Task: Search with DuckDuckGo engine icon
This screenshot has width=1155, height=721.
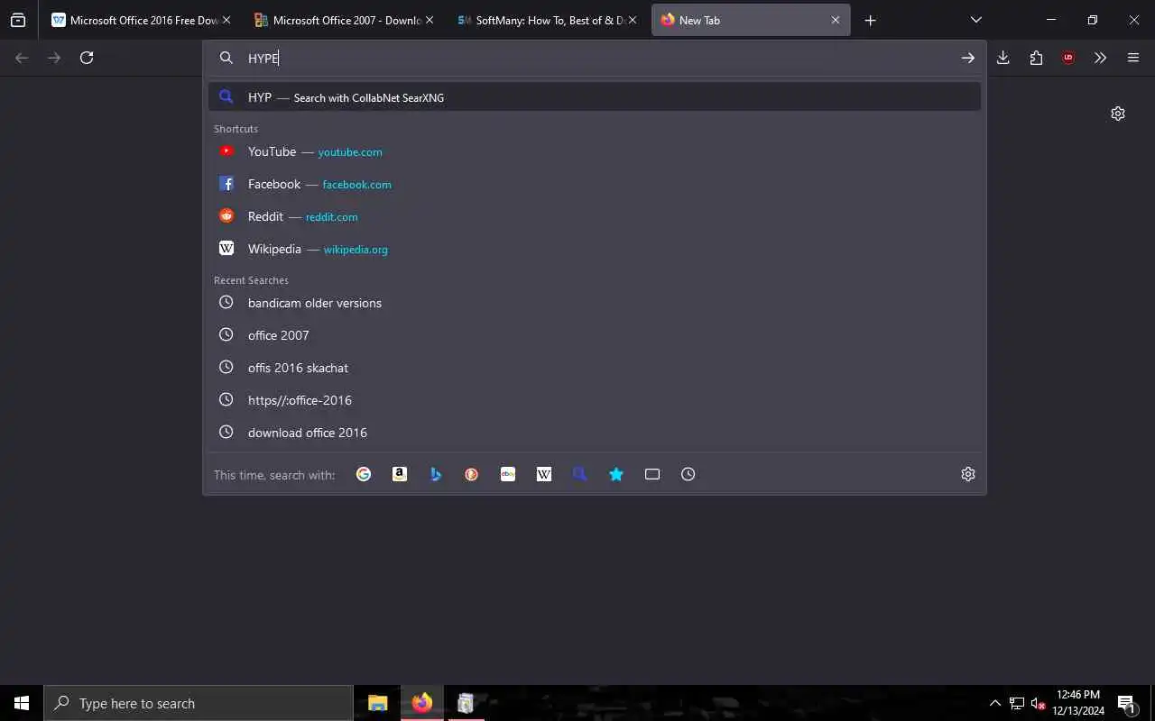Action: pos(472,474)
